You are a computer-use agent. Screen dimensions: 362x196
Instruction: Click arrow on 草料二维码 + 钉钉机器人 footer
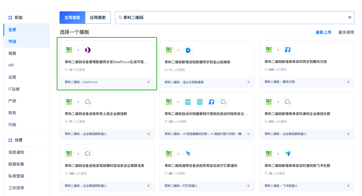[248, 186]
